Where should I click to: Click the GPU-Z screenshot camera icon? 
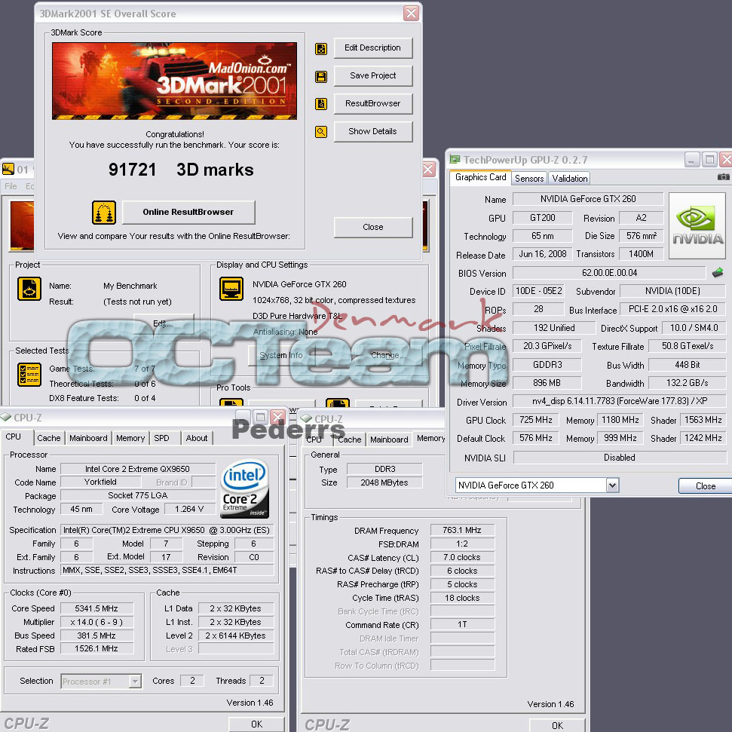(723, 177)
